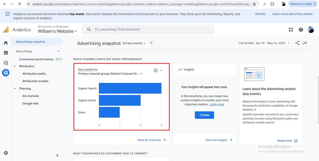Open the Google apps grid icon
The width and height of the screenshot is (319, 161).
[291, 30]
